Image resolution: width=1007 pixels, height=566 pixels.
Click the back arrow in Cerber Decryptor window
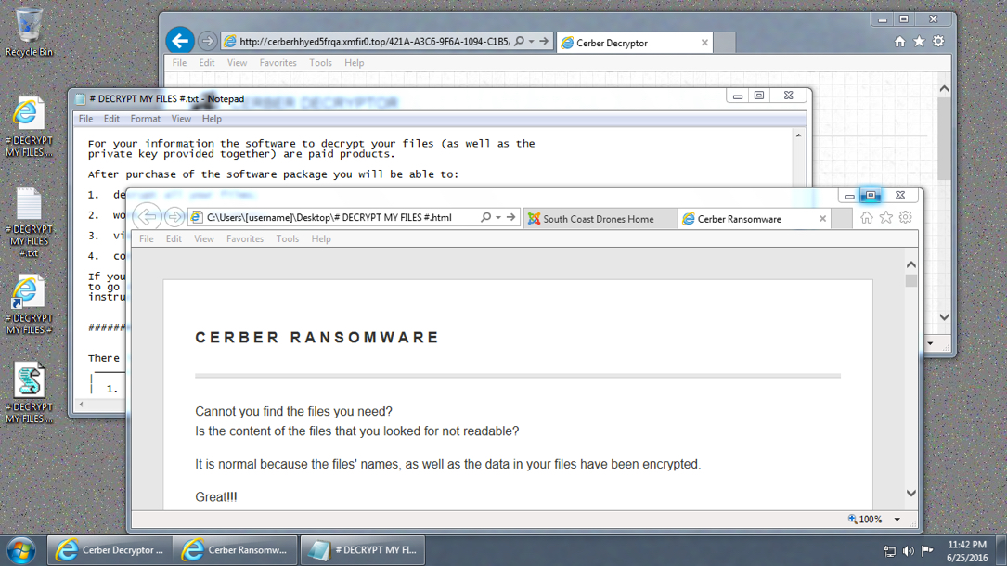click(x=180, y=41)
